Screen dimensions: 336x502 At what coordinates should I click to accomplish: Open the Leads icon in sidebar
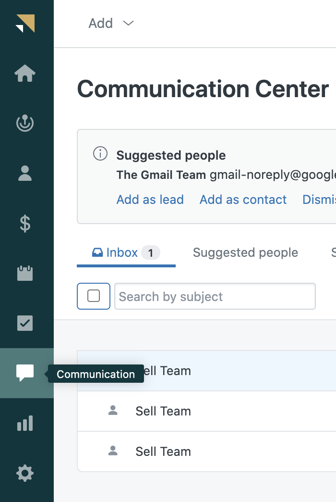pyautogui.click(x=25, y=123)
